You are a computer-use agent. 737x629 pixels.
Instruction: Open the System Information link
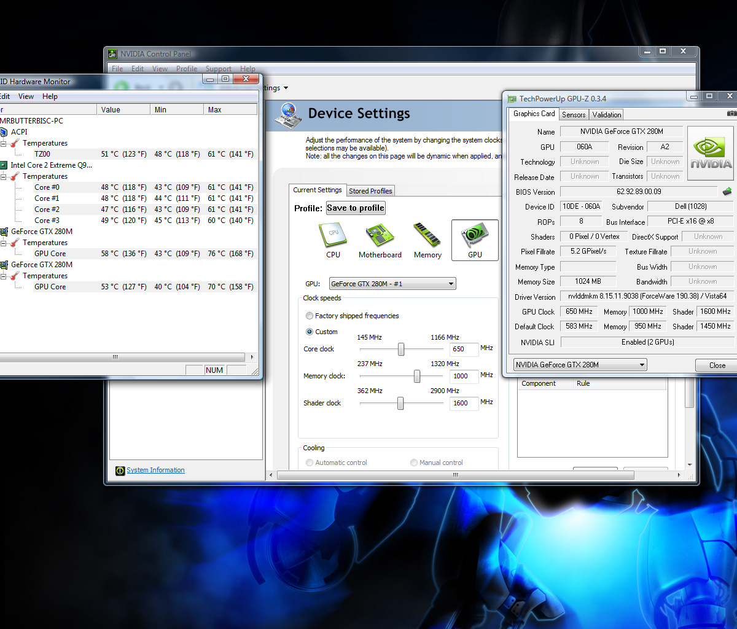[155, 471]
